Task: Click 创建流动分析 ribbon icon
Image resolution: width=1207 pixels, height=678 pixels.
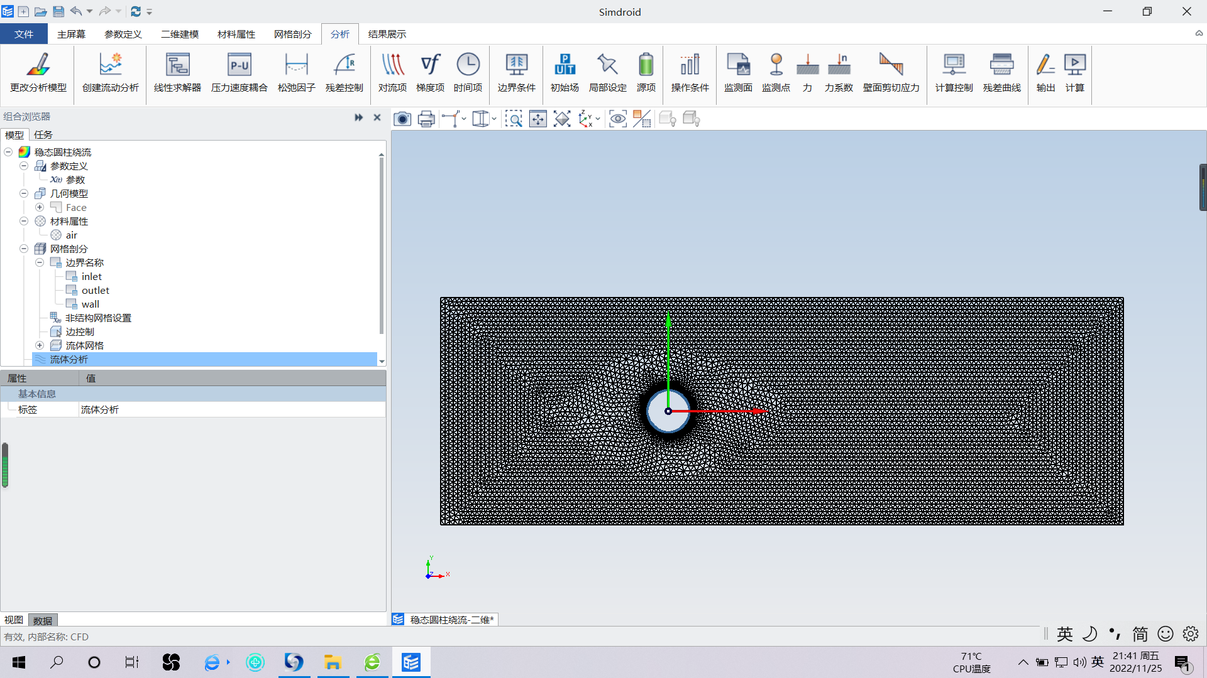Action: click(111, 73)
